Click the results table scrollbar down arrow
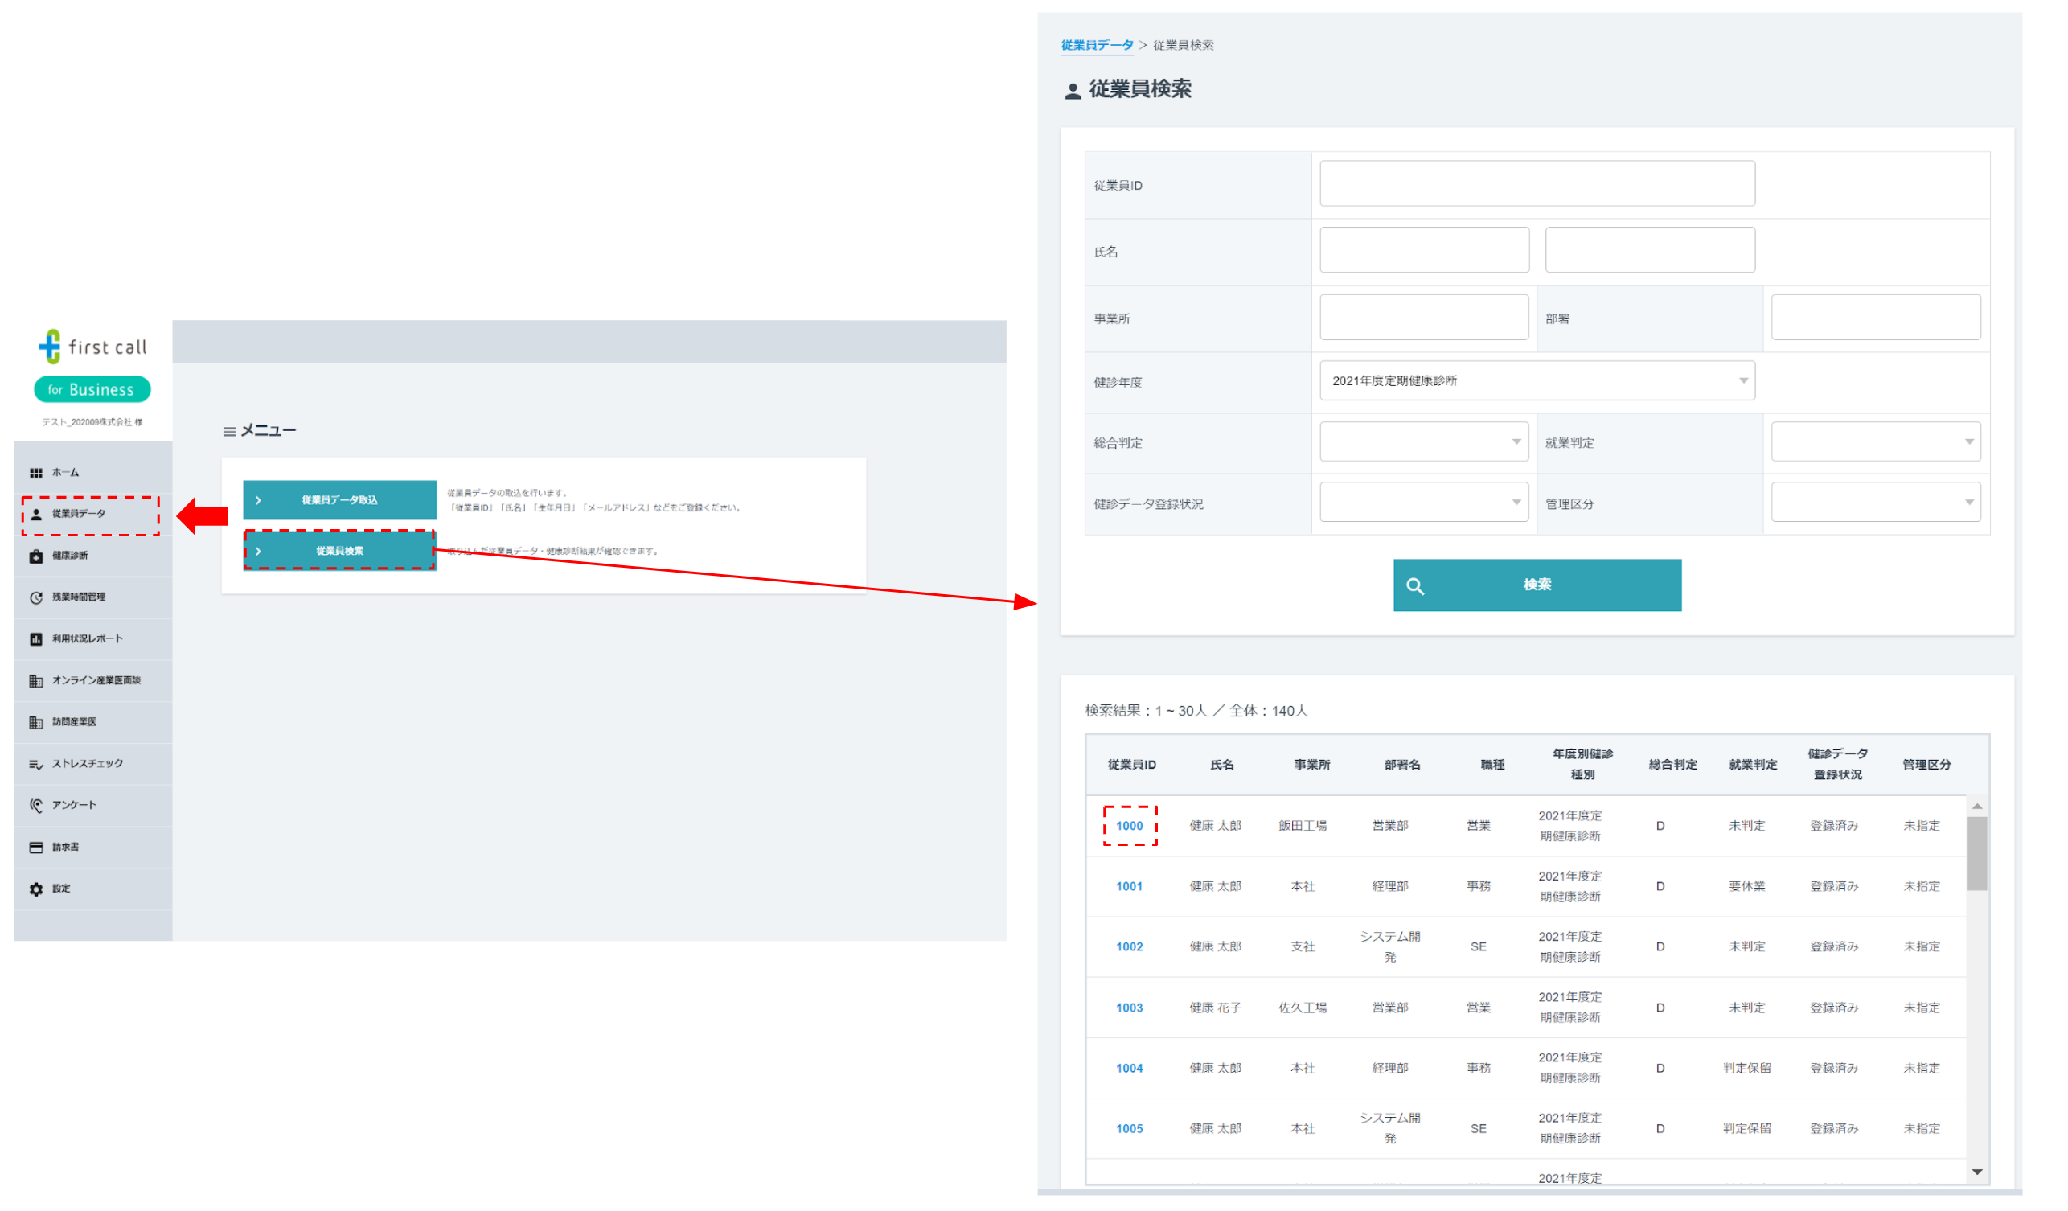This screenshot has width=2068, height=1211. point(1980,1173)
